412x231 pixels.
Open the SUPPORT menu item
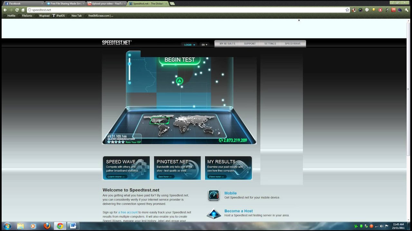[x=250, y=44]
